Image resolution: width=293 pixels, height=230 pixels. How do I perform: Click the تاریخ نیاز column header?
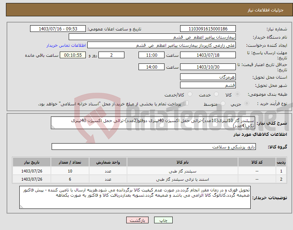click(32, 162)
